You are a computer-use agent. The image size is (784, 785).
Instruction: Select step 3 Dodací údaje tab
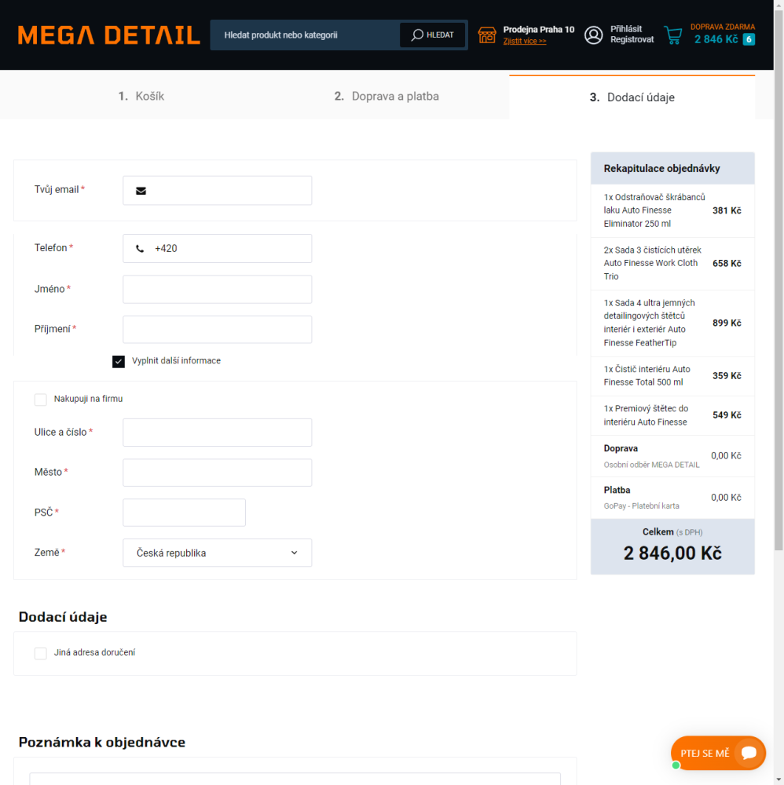632,97
